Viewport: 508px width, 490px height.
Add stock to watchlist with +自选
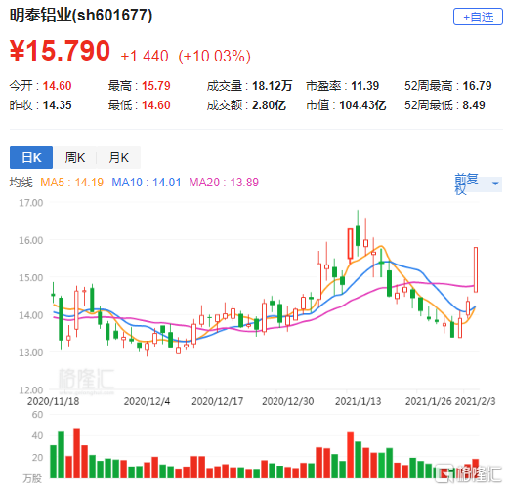click(478, 17)
